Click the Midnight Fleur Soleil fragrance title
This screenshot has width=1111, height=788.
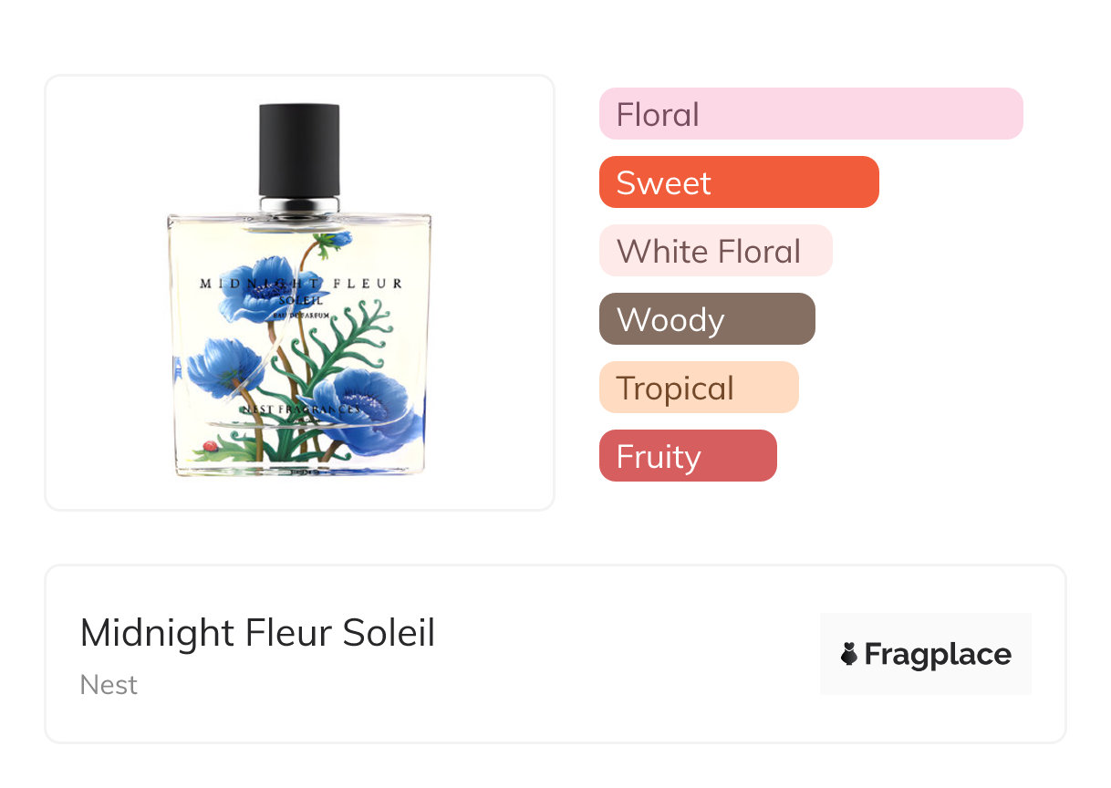(257, 633)
